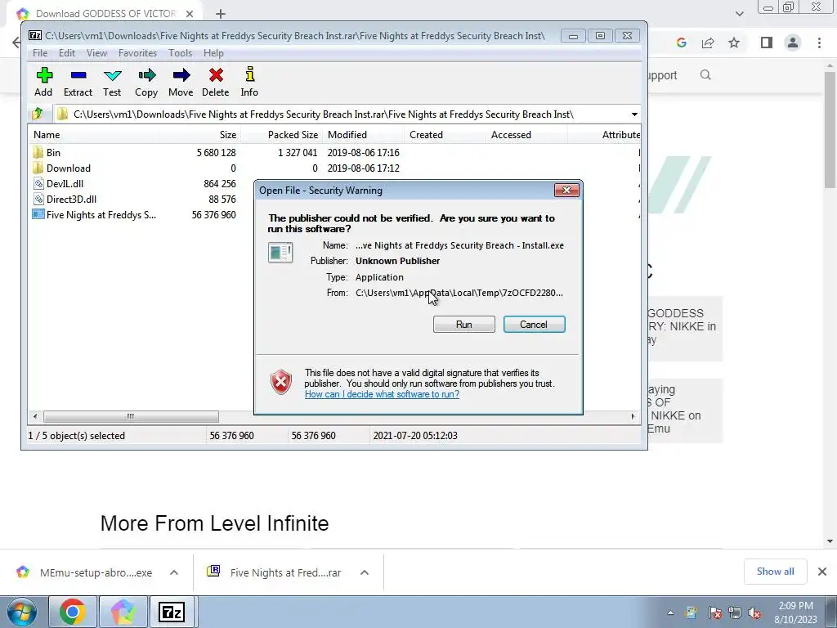This screenshot has width=837, height=628.
Task: Click the website search magnifier icon
Action: 705,74
